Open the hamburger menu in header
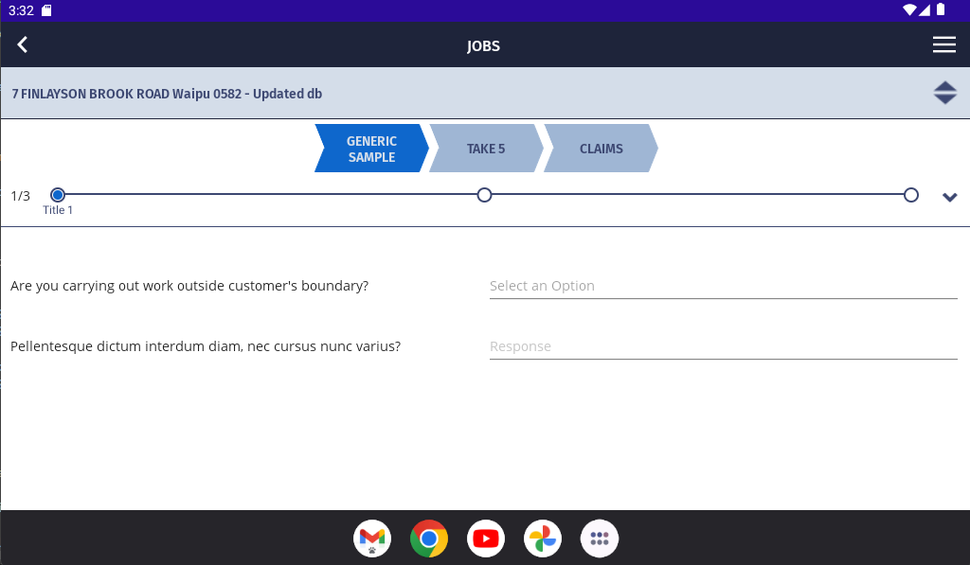This screenshot has height=565, width=970. (944, 44)
